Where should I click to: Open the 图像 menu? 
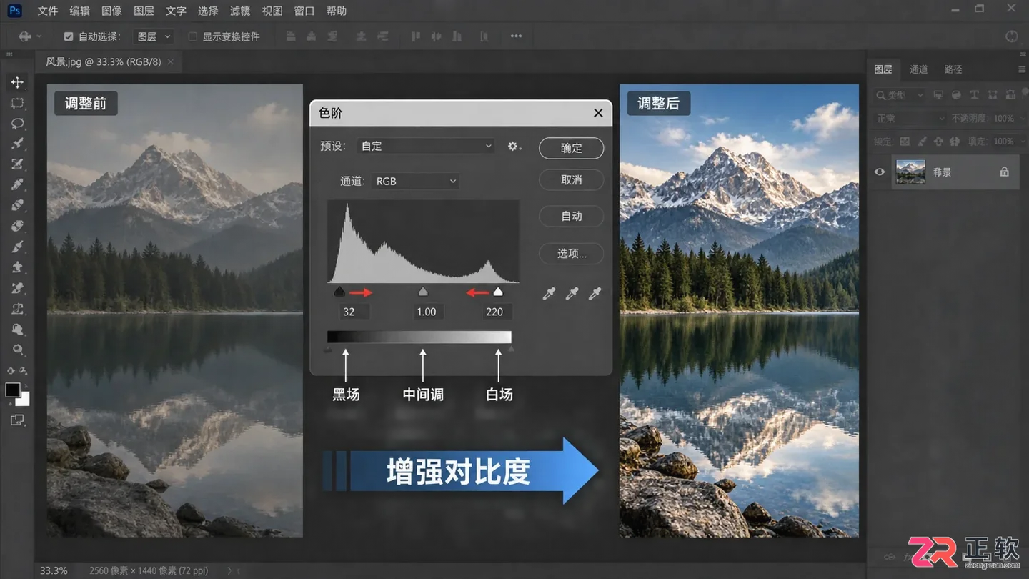(111, 11)
